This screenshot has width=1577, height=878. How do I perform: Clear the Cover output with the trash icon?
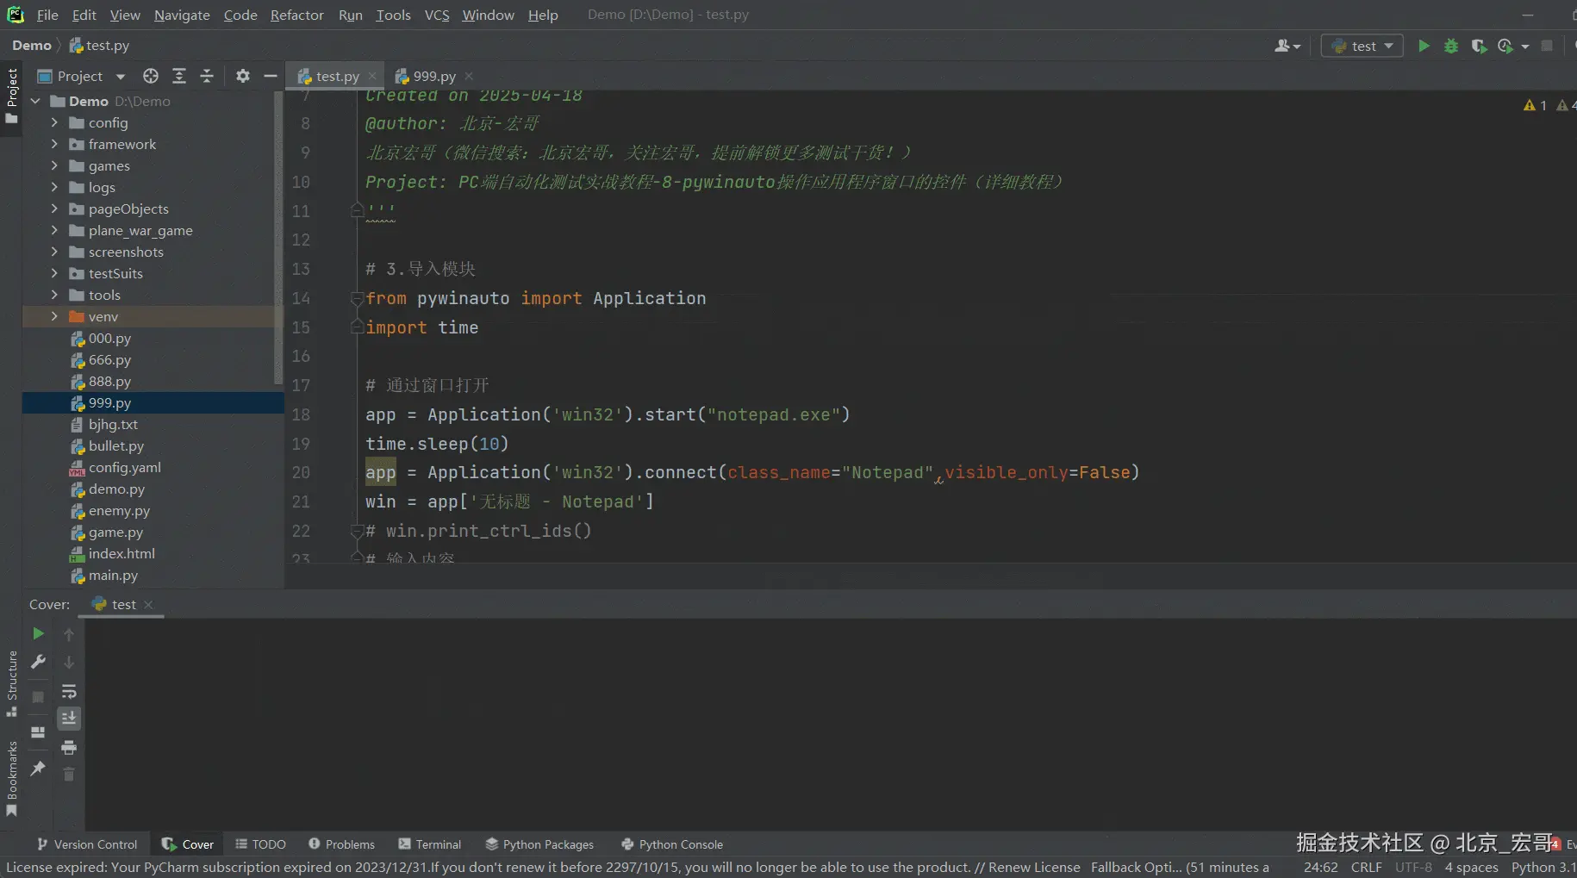pos(69,775)
